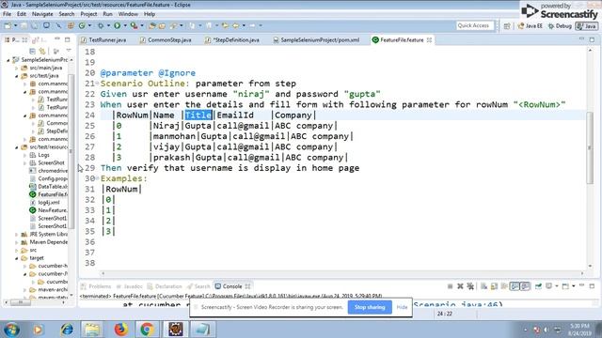602x338 pixels.
Task: Click the highlighted Title table header
Action: 198,115
